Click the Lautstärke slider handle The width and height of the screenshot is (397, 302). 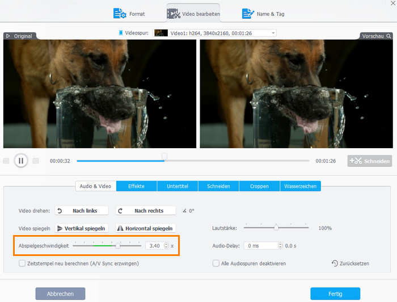pos(276,227)
